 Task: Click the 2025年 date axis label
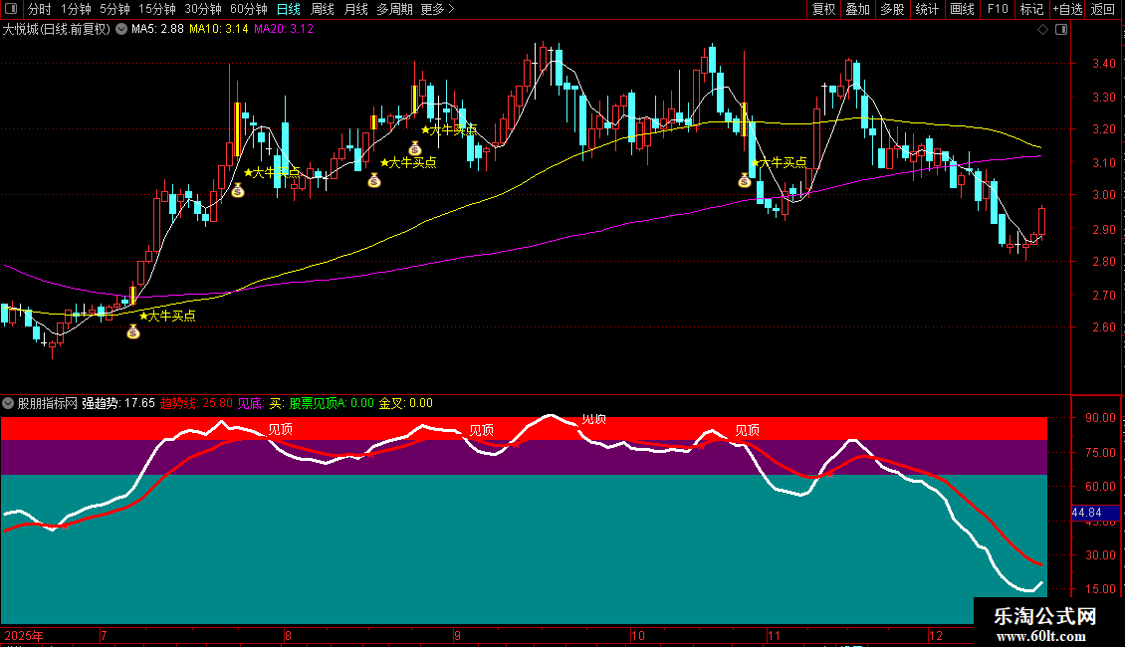pyautogui.click(x=23, y=635)
